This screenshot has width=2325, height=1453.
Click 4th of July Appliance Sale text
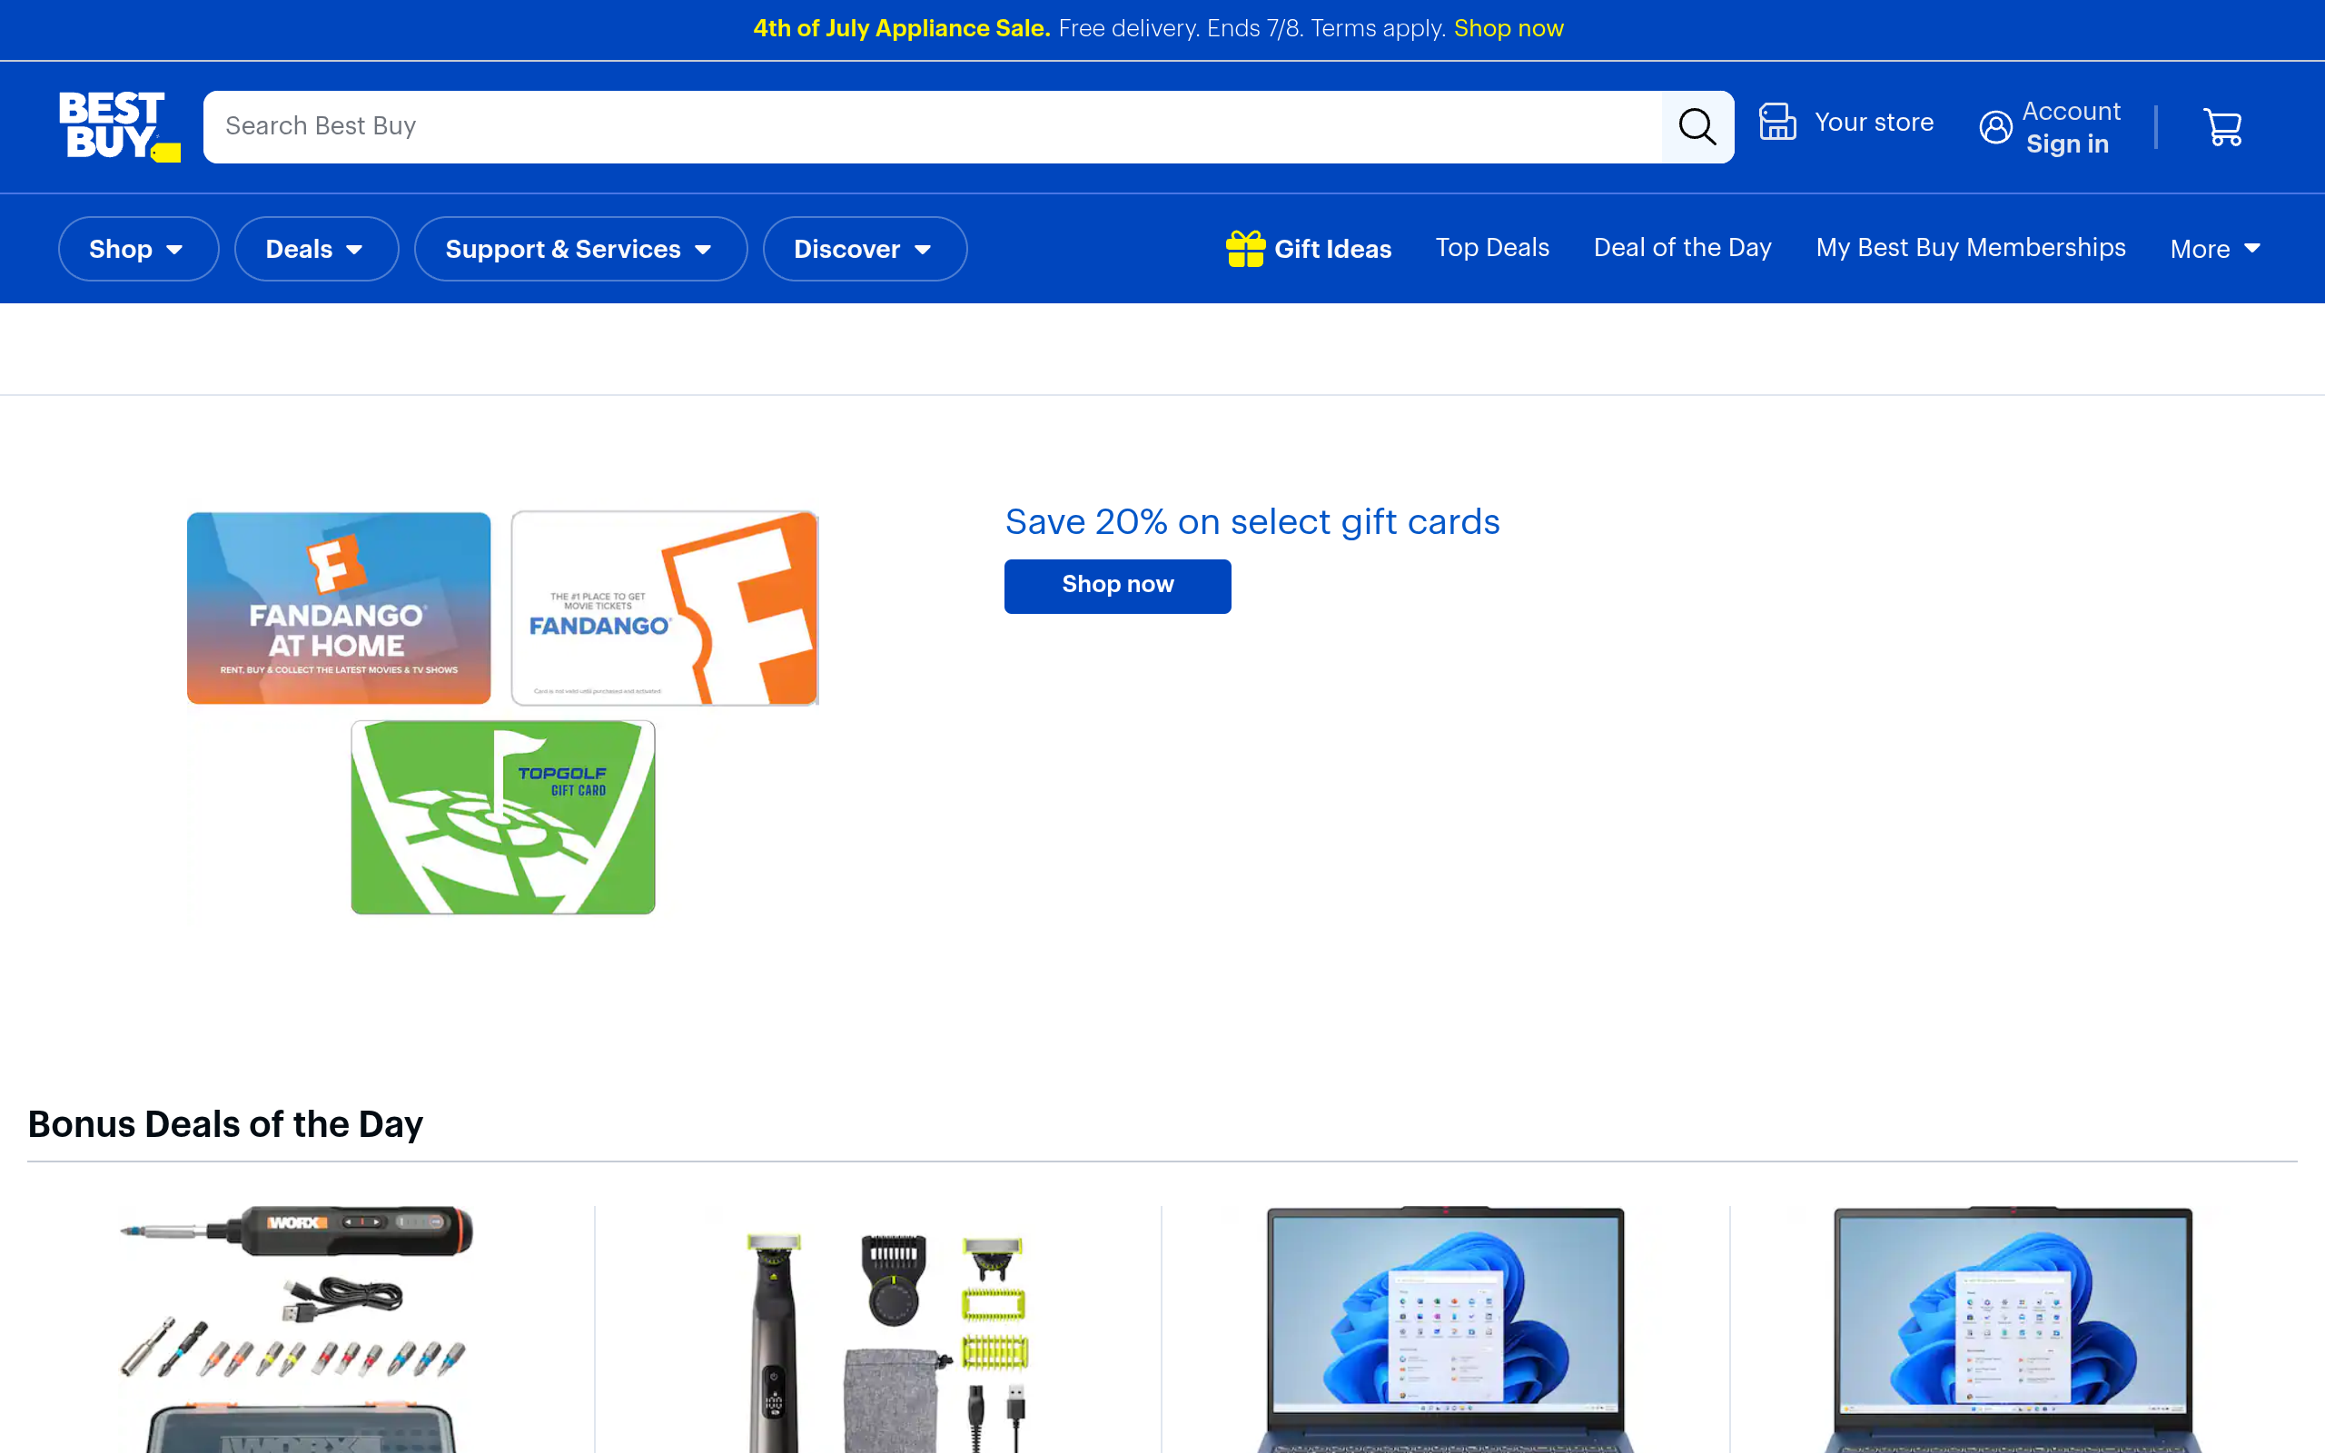click(x=901, y=29)
